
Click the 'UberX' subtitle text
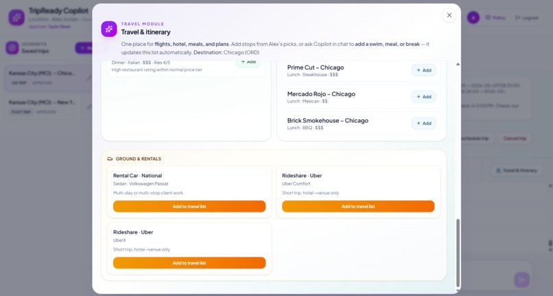tap(119, 240)
